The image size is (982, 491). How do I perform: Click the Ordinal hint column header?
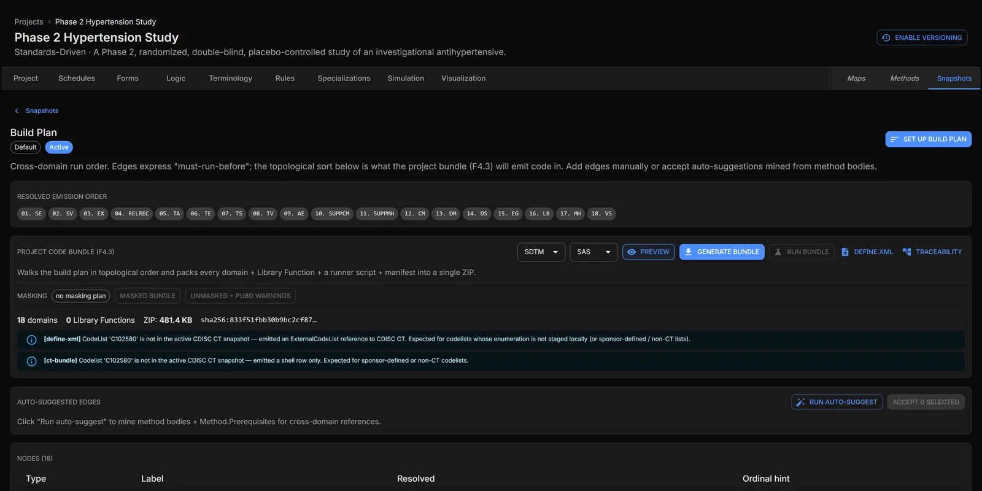coord(766,479)
